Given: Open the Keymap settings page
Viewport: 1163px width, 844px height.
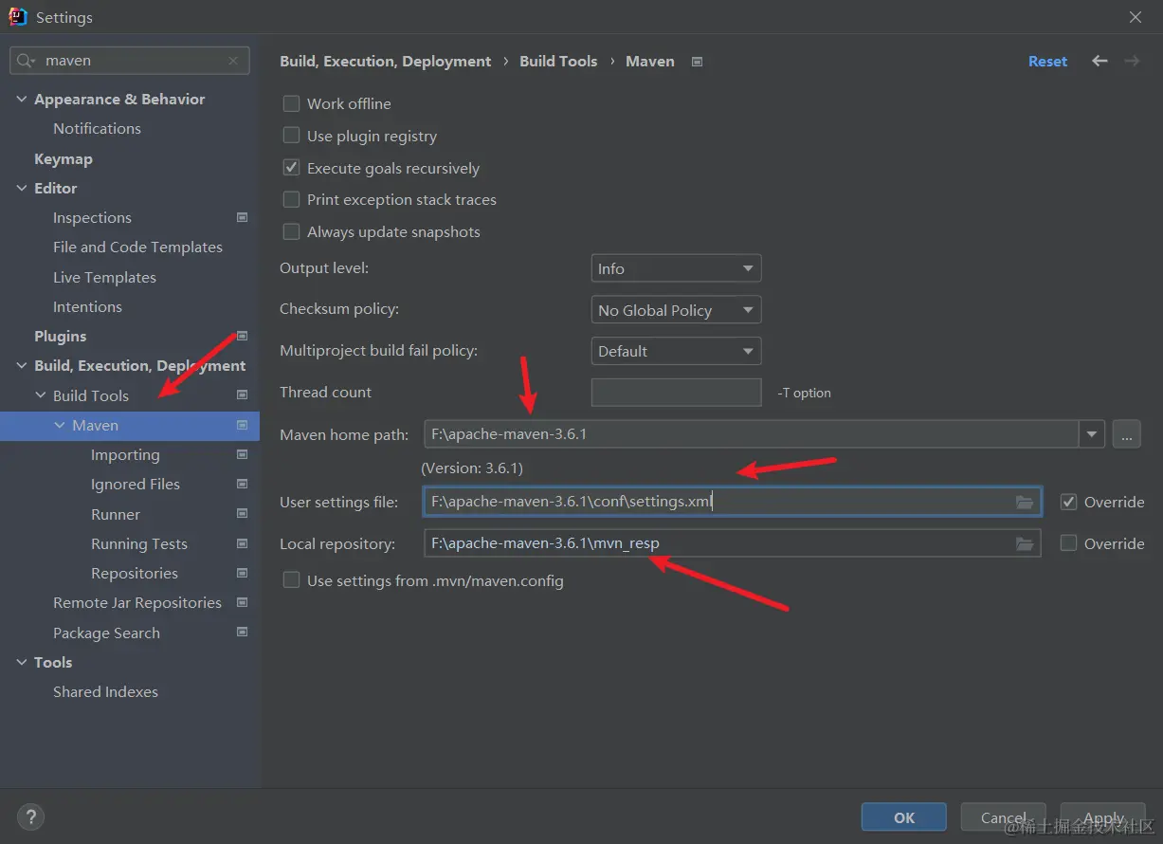Looking at the screenshot, I should 64,159.
